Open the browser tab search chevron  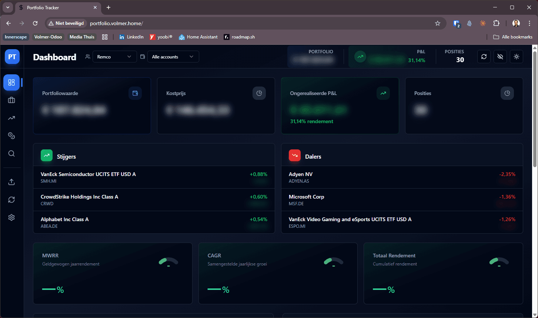[8, 7]
